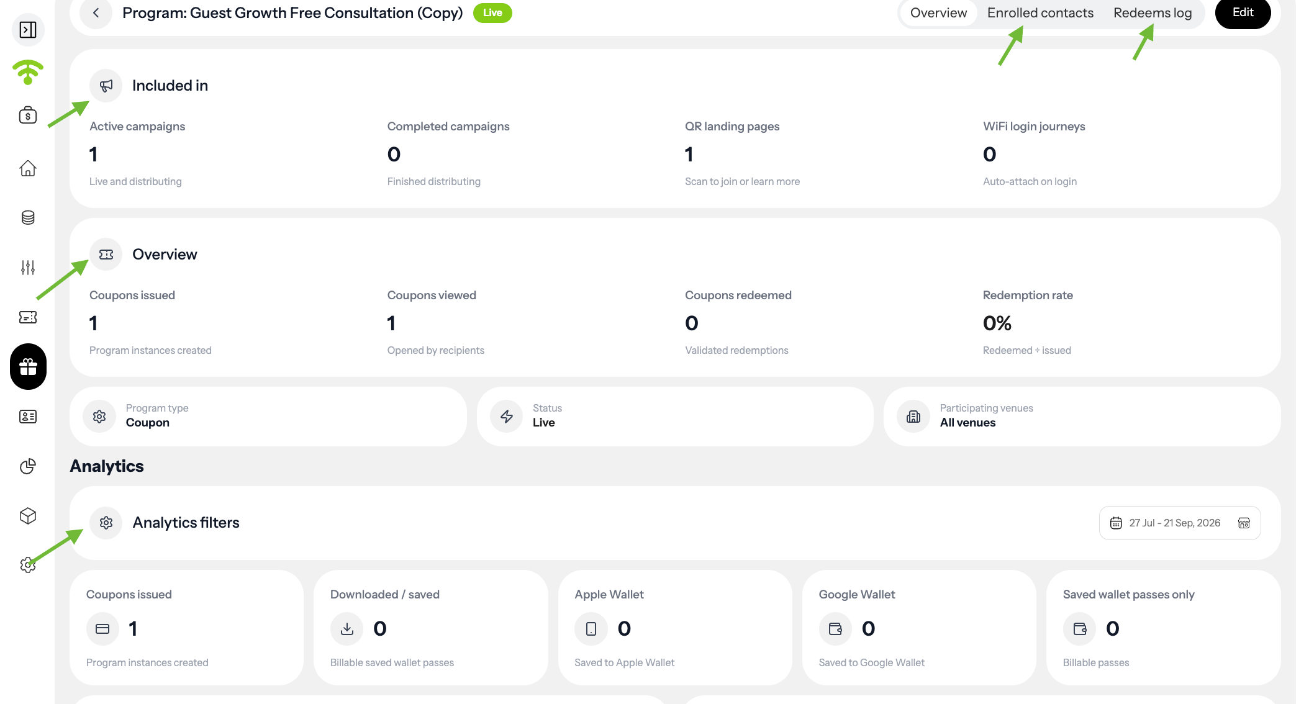Image resolution: width=1309 pixels, height=704 pixels.
Task: Open the money bag billing icon in sidebar
Action: pos(28,115)
